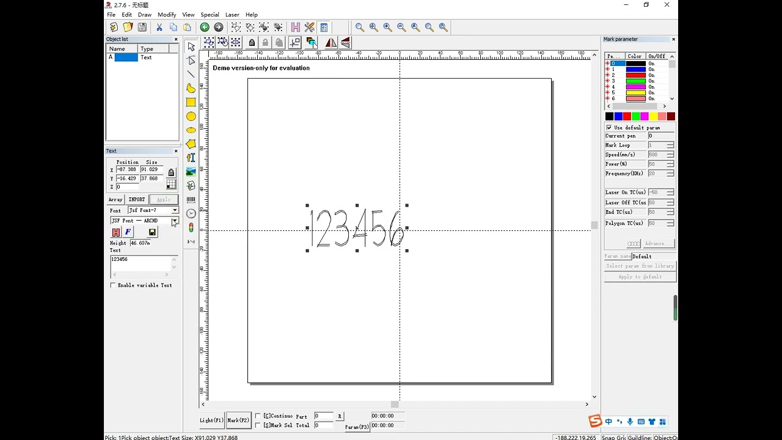The width and height of the screenshot is (782, 440).
Task: Select the node edit tool
Action: 191,61
